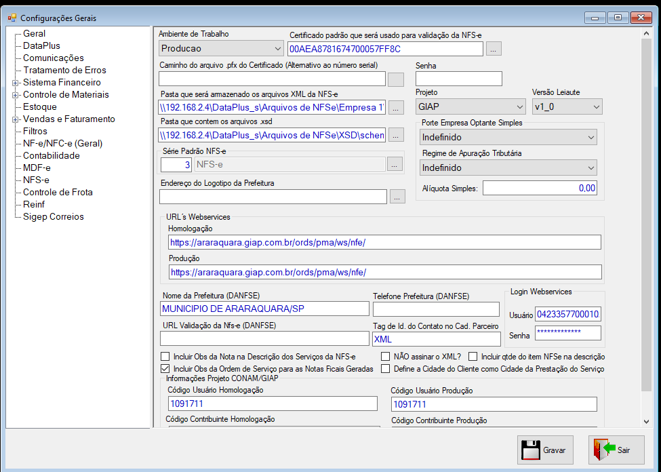Open Regime de Apuração Tributária dropdown
This screenshot has width=661, height=472.
click(508, 168)
